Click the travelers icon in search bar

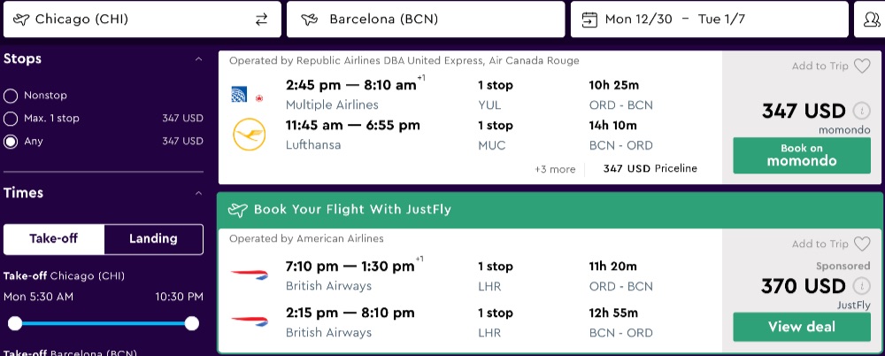click(x=869, y=19)
